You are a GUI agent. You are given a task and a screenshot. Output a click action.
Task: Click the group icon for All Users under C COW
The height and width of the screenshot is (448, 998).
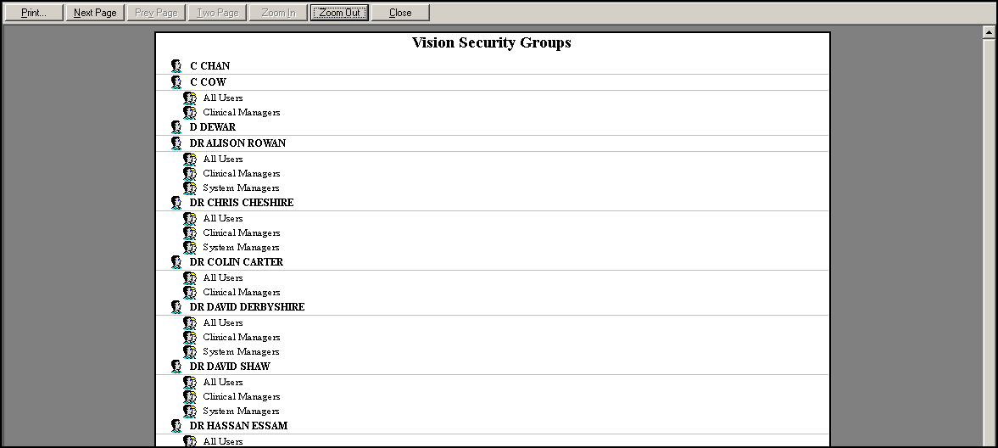pos(190,98)
